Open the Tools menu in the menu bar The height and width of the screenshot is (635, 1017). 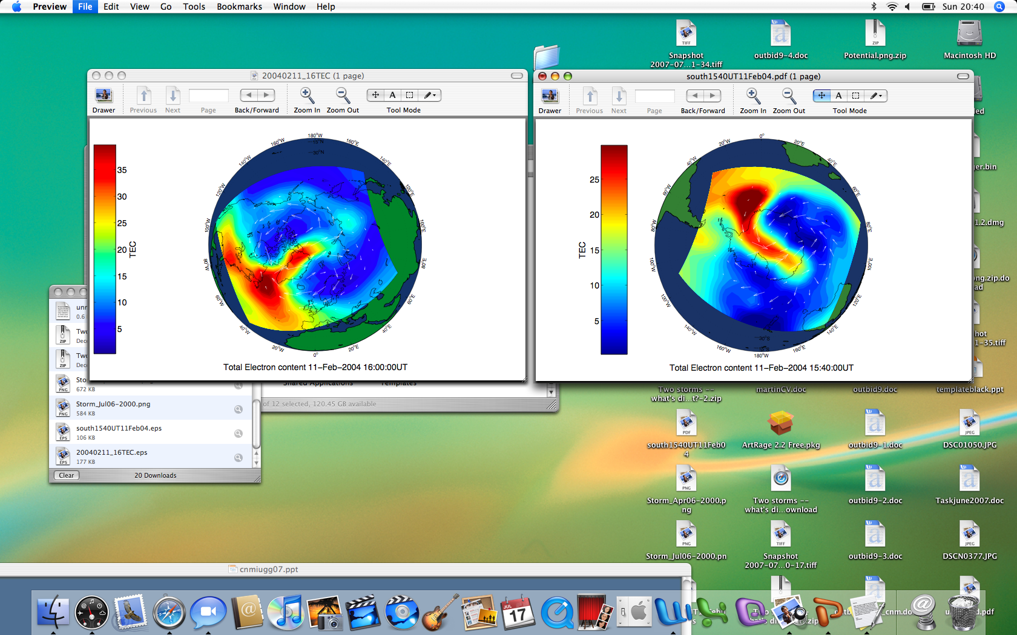click(194, 7)
